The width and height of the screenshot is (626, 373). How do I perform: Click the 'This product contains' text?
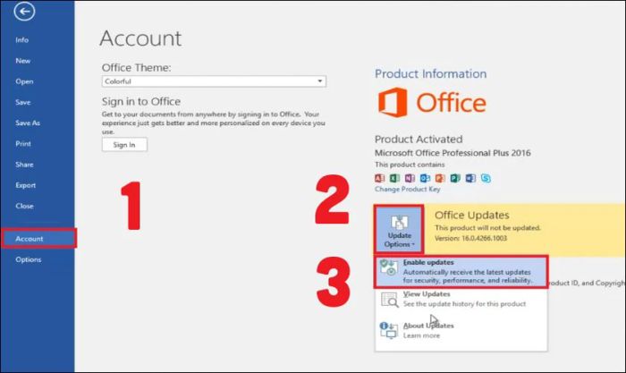(x=410, y=165)
